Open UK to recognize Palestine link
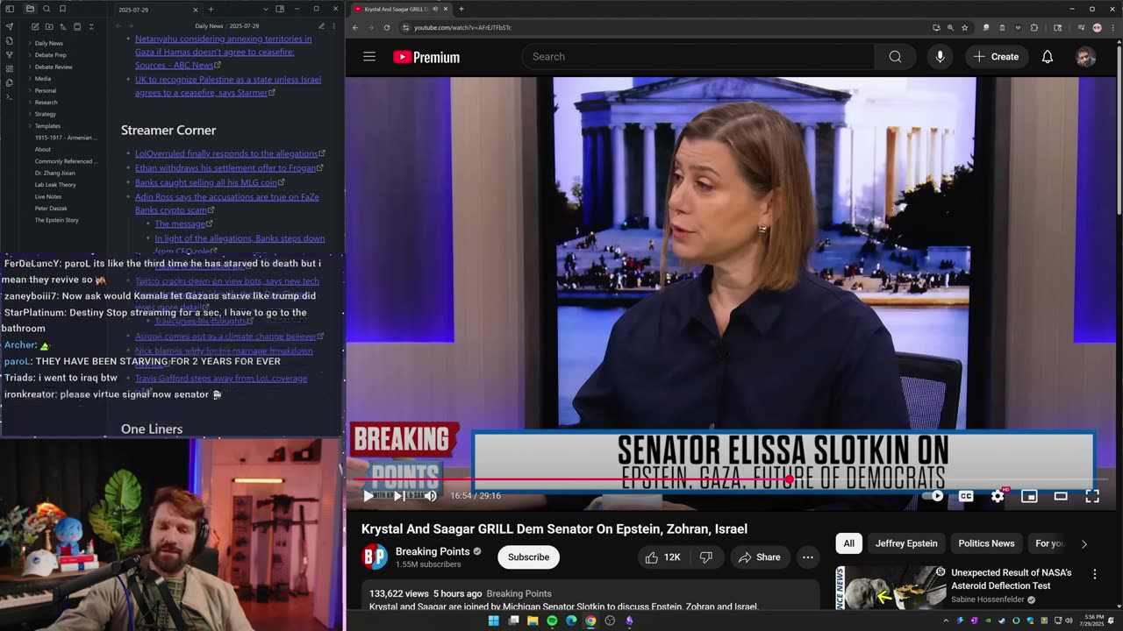 [228, 86]
